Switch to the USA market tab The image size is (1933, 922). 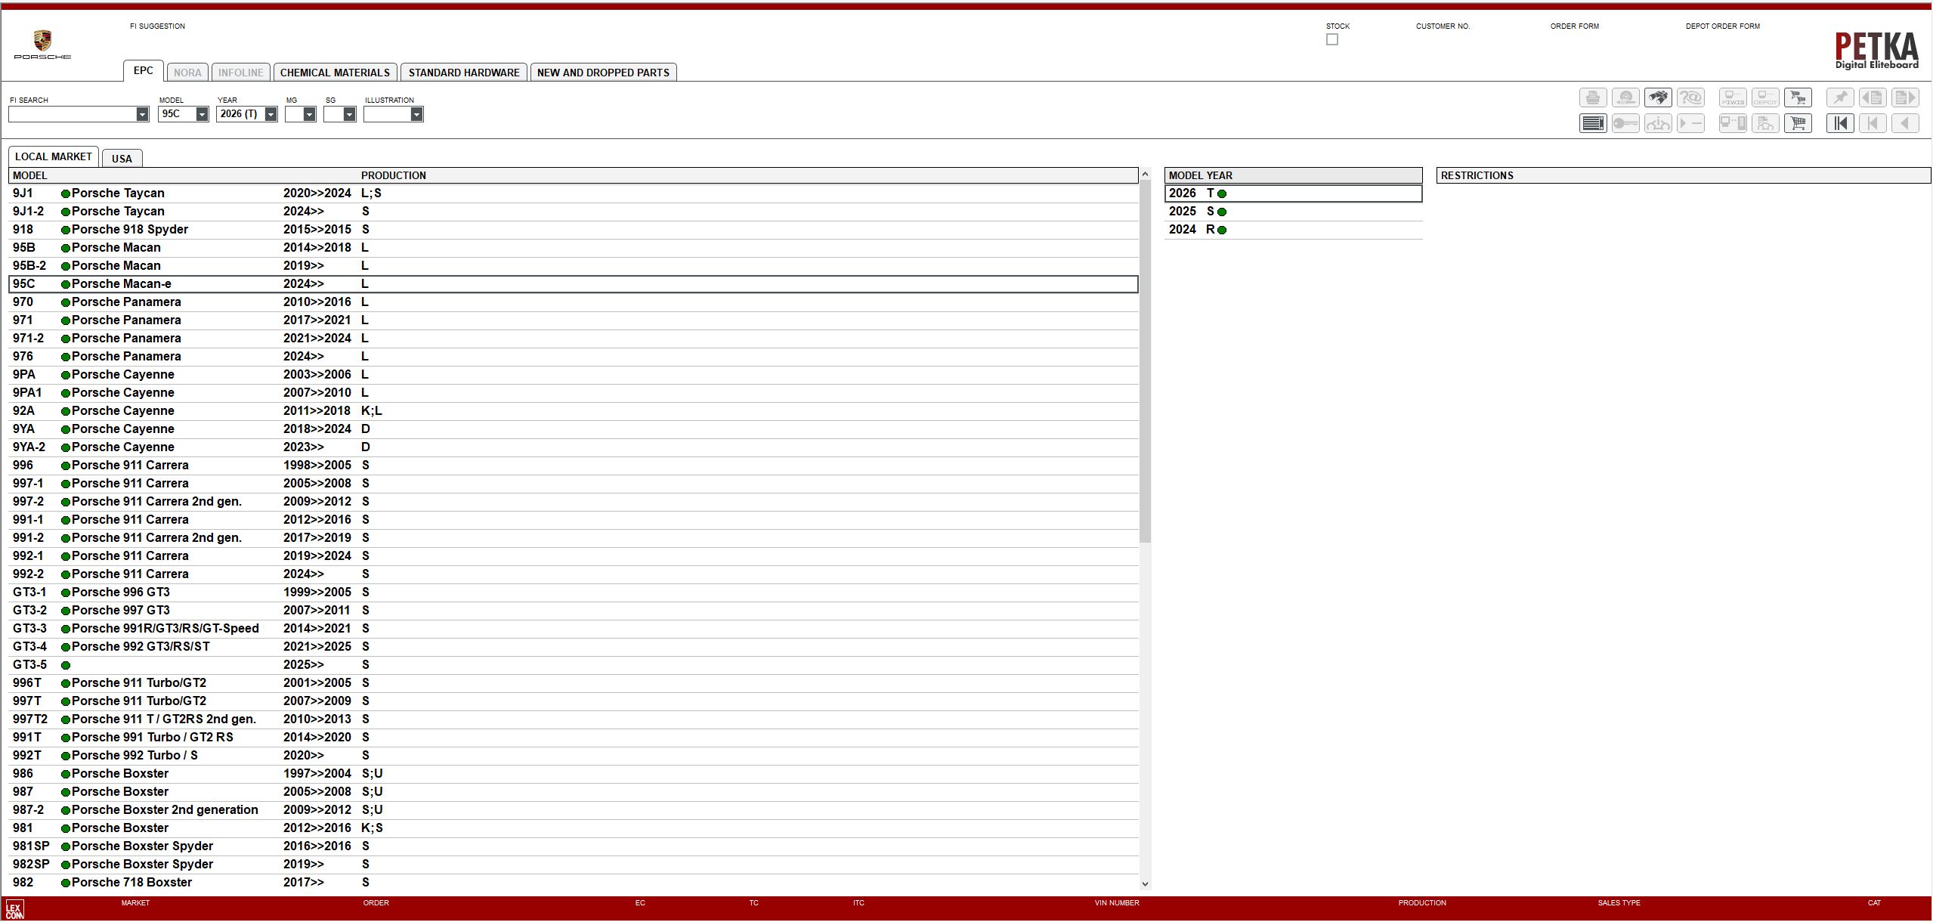122,159
